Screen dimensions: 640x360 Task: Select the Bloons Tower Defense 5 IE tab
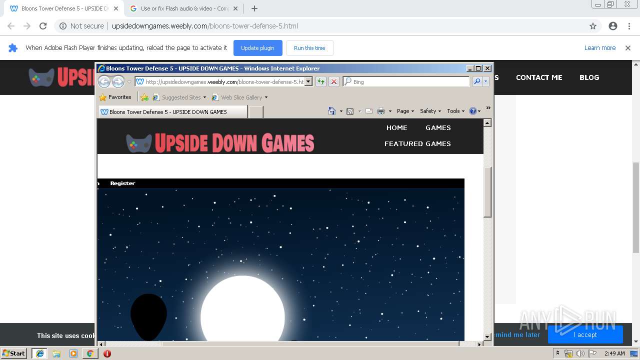pyautogui.click(x=172, y=112)
